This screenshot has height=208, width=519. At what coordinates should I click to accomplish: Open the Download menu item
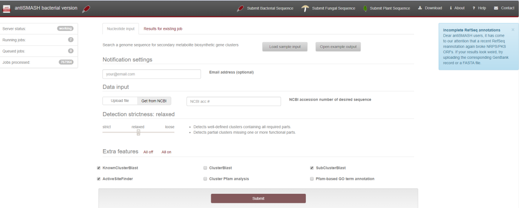click(433, 8)
